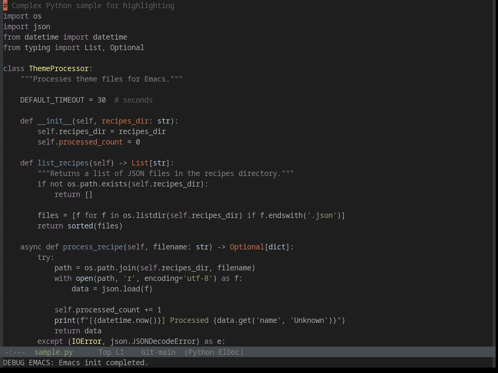
Task: Click the ElDoc minor mode indicator
Action: 229,352
